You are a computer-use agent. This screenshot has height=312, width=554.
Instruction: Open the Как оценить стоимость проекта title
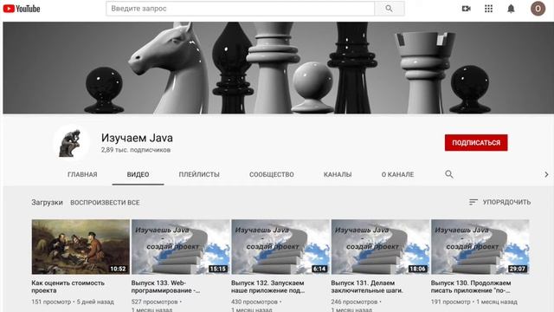click(x=68, y=287)
